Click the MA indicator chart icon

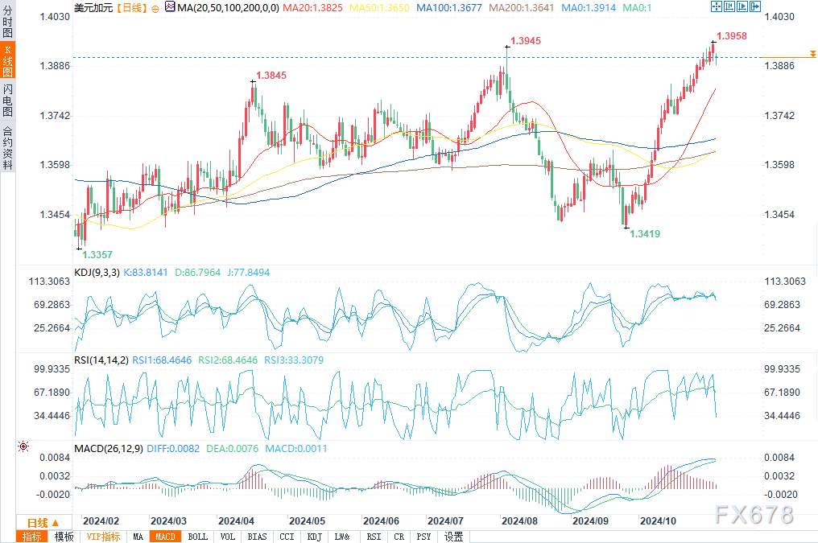tap(169, 7)
